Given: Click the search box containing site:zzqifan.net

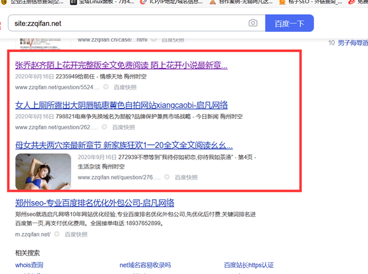Looking at the screenshot, I should [123, 23].
